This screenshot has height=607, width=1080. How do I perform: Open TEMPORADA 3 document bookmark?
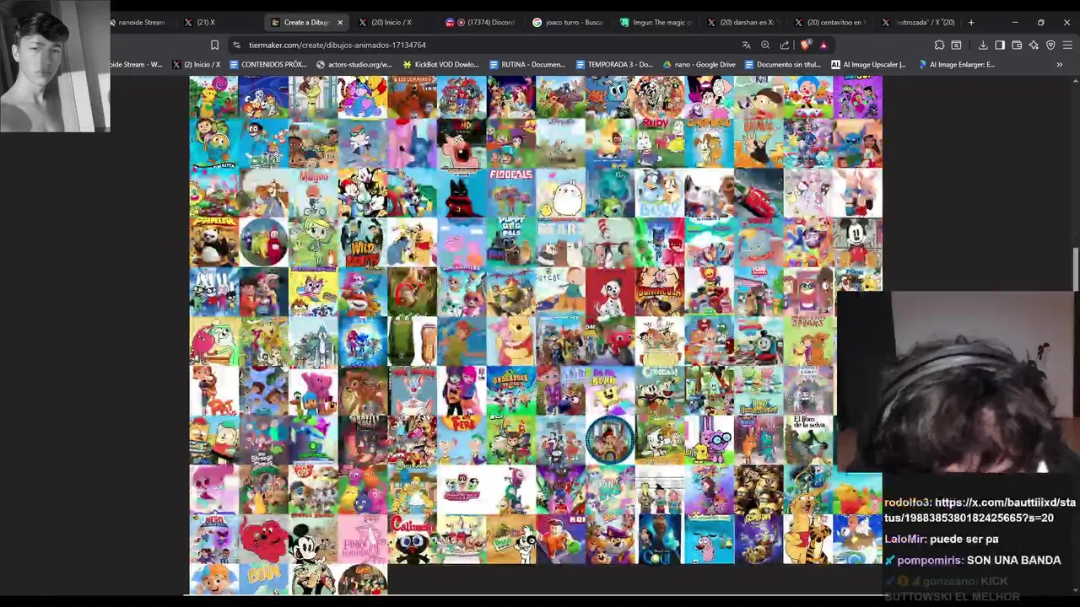pyautogui.click(x=613, y=64)
